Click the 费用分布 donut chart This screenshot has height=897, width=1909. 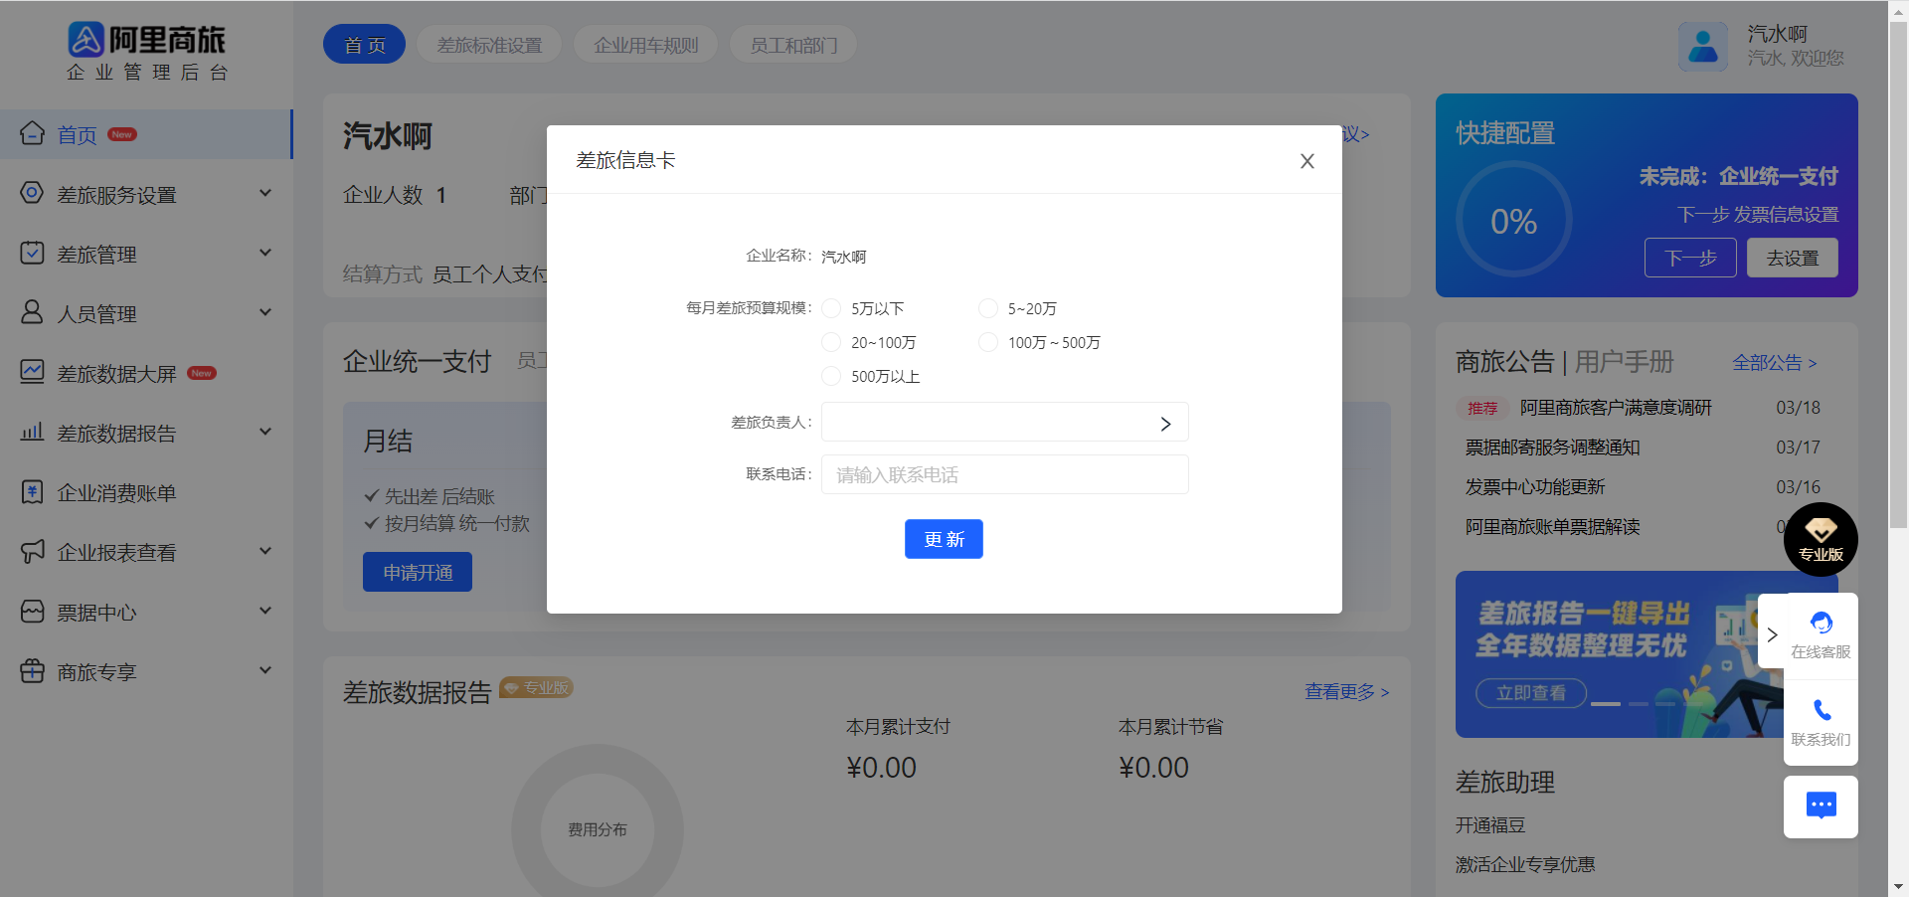pyautogui.click(x=597, y=829)
